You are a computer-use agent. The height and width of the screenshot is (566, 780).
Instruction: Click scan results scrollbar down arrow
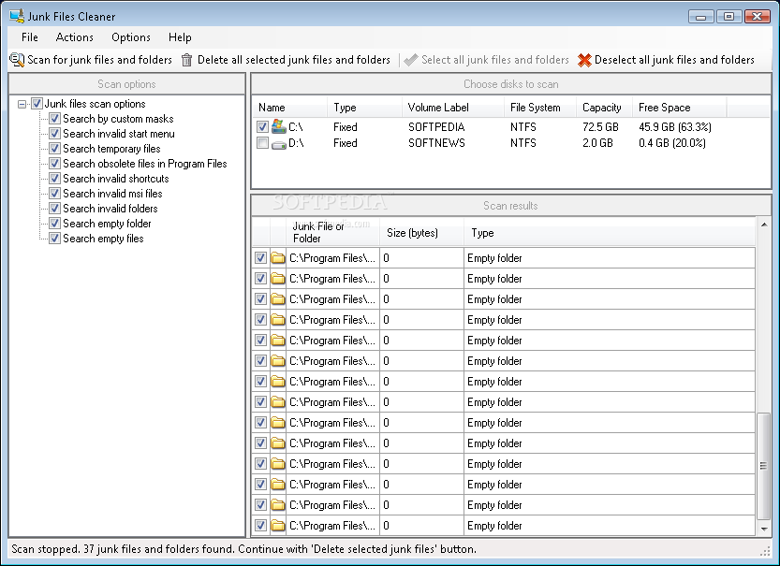pyautogui.click(x=763, y=530)
